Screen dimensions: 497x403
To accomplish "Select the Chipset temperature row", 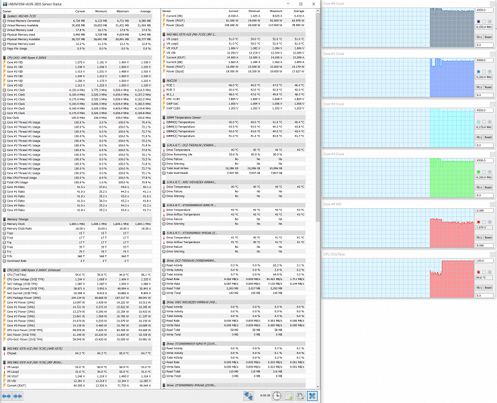I will pyautogui.click(x=77, y=353).
